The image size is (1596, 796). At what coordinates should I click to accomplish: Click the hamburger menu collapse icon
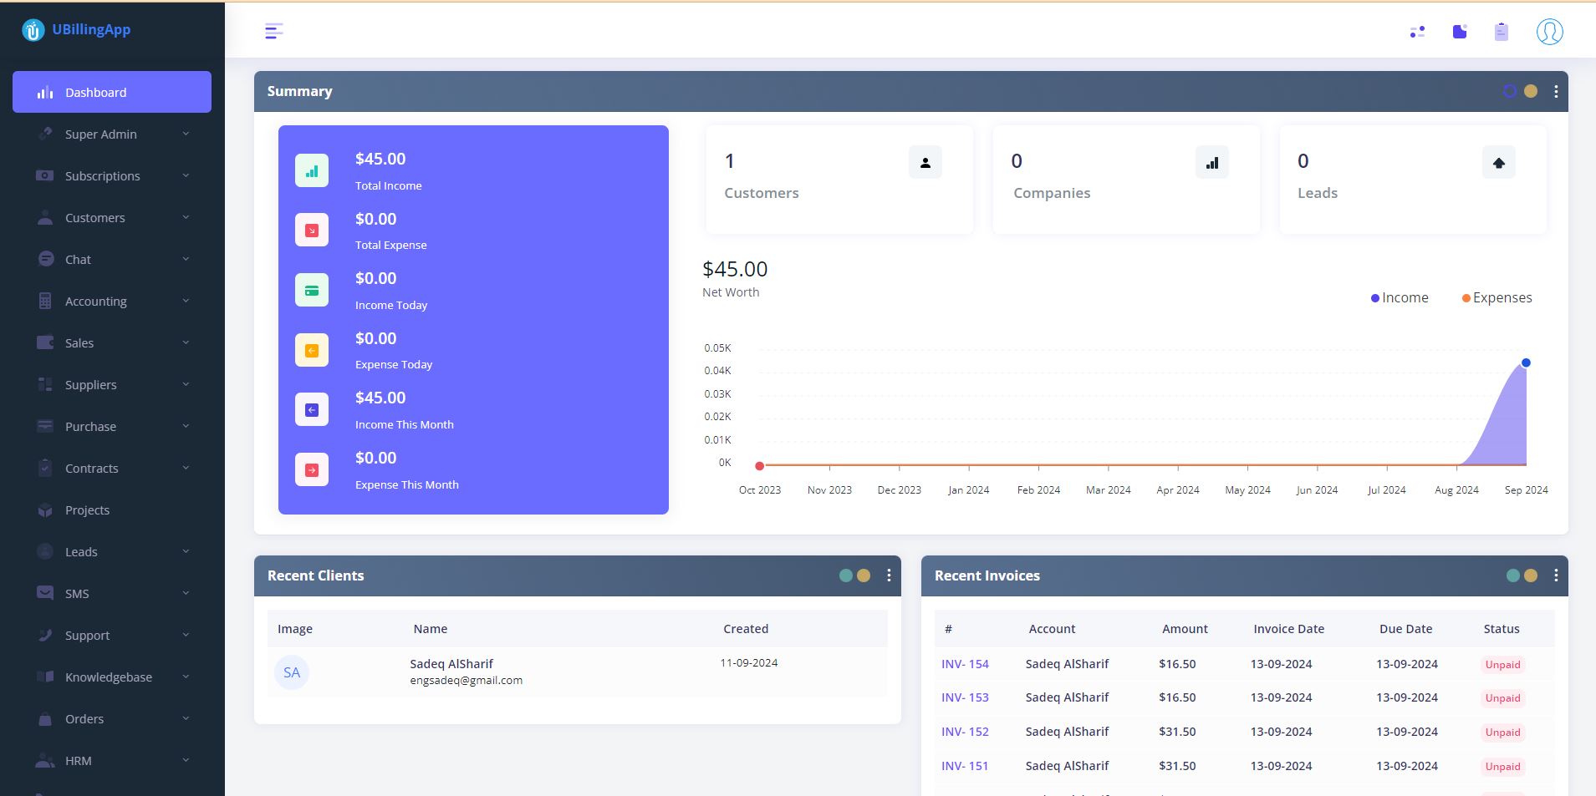[273, 32]
